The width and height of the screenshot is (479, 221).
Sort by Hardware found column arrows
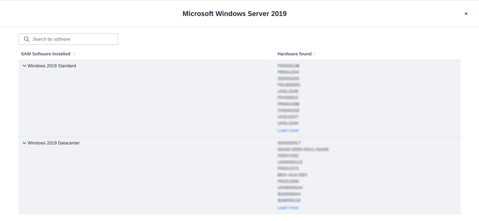pyautogui.click(x=314, y=54)
